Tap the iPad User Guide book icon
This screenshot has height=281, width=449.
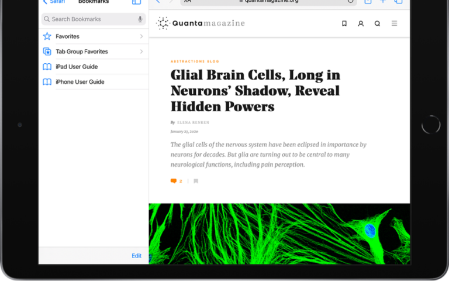click(x=47, y=67)
